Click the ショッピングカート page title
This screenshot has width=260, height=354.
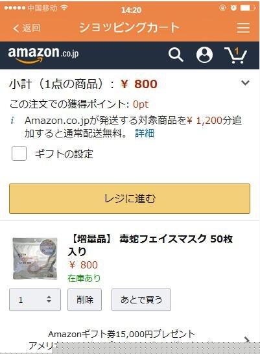tap(129, 27)
